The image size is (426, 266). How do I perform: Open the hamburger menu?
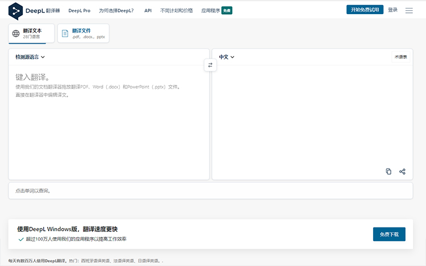[x=409, y=10]
